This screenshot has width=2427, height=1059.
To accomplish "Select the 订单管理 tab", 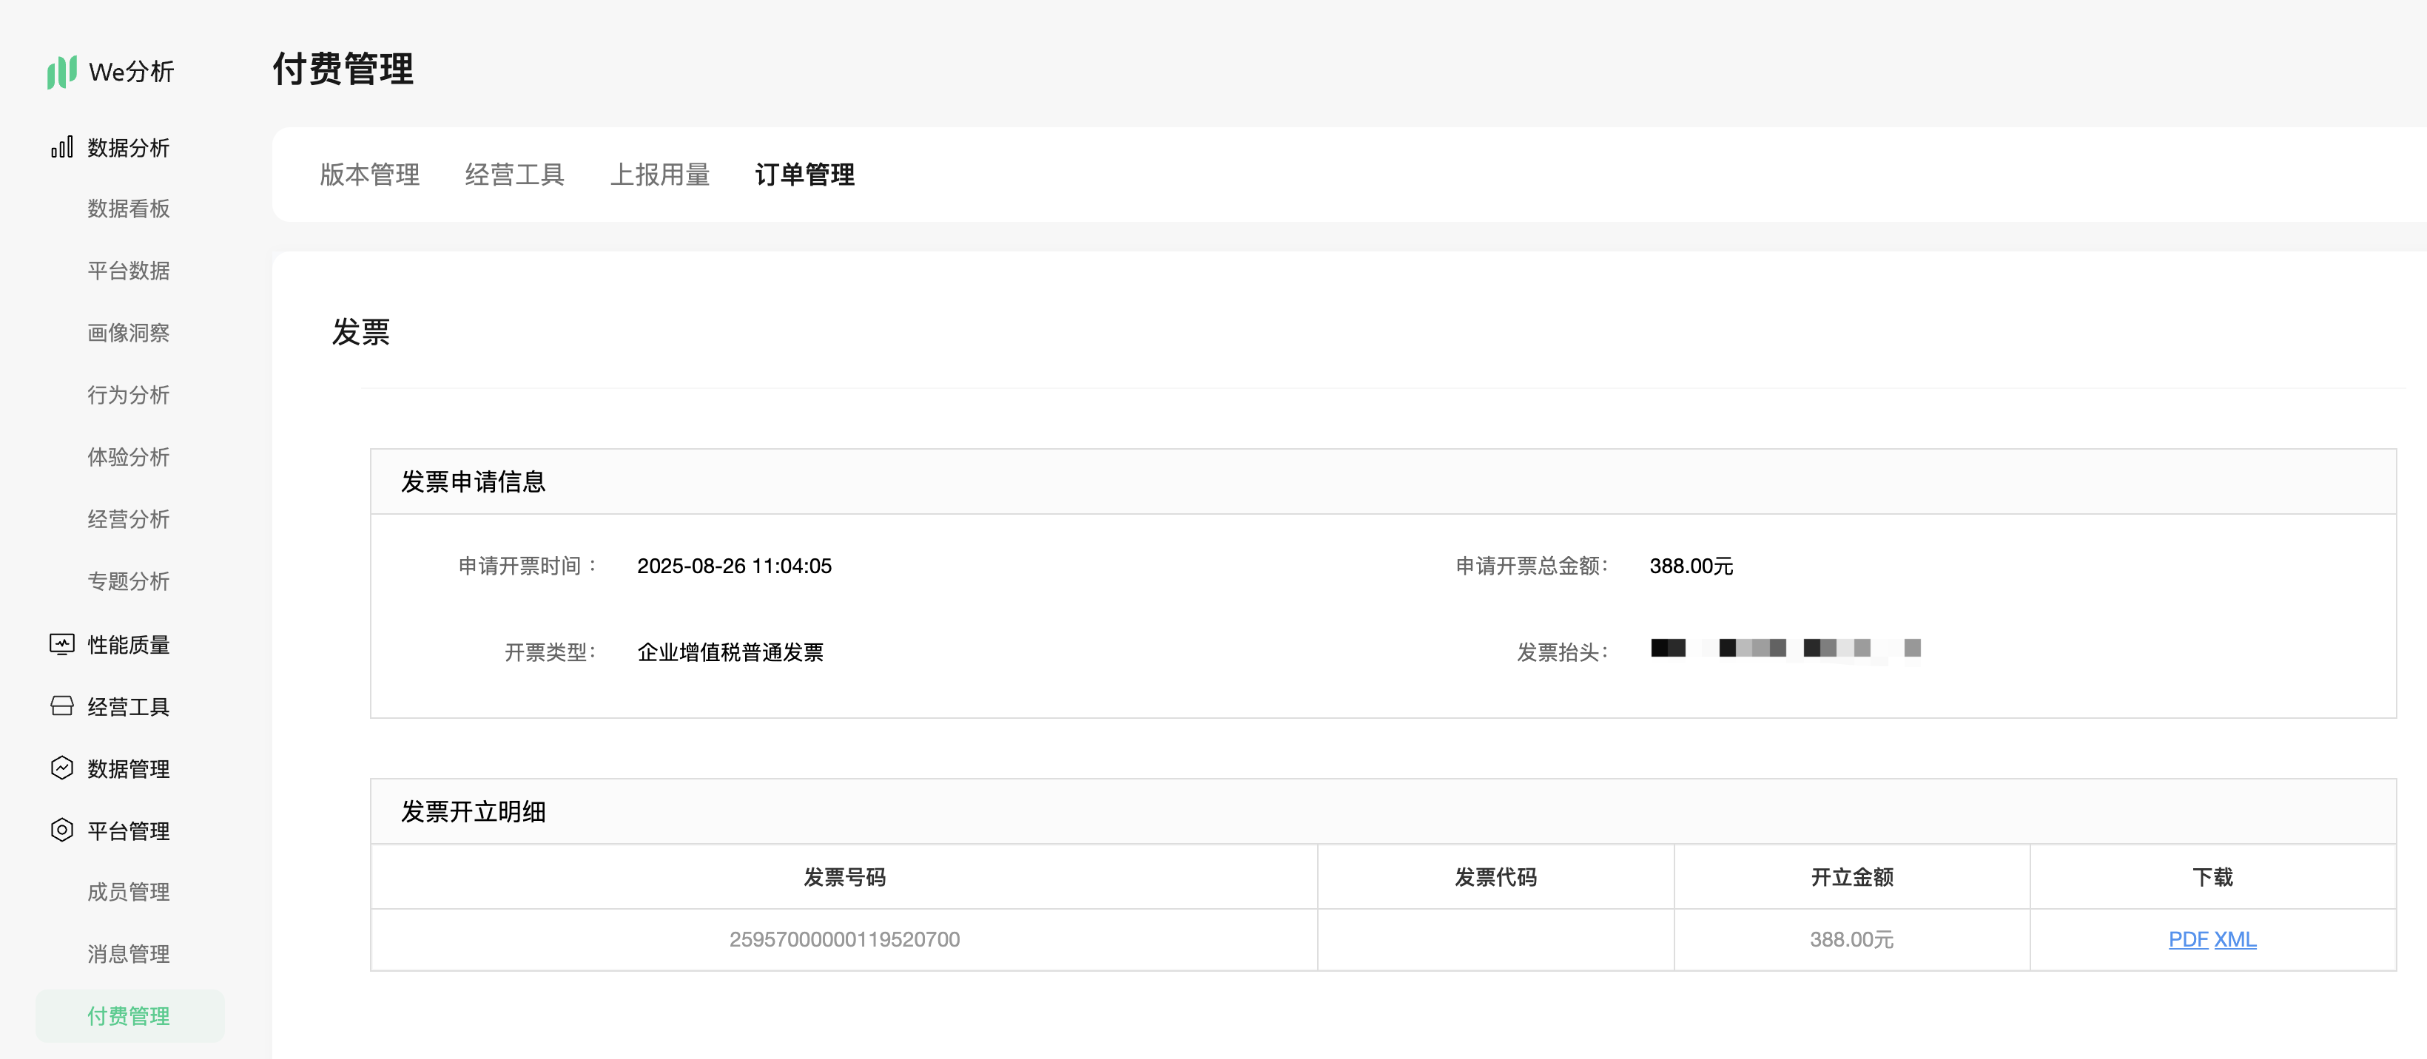I will click(x=804, y=174).
